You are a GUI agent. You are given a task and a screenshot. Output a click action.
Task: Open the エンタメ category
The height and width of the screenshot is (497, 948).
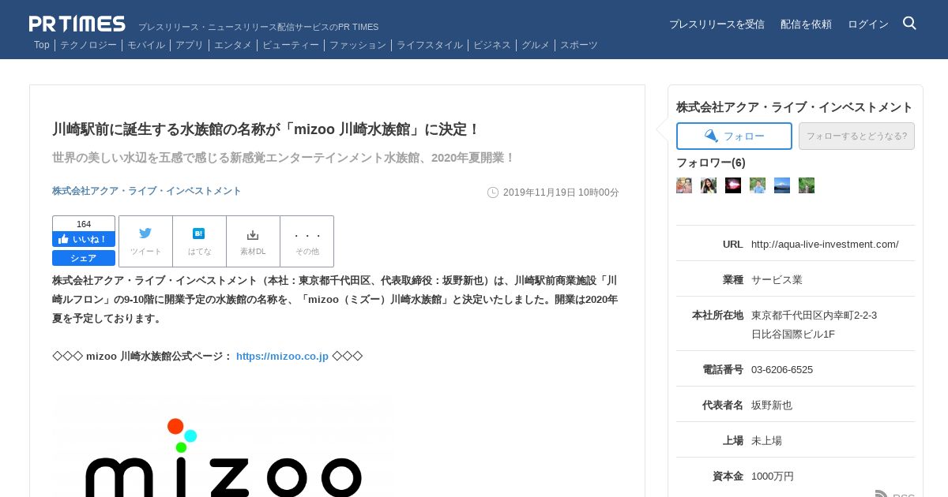point(233,45)
